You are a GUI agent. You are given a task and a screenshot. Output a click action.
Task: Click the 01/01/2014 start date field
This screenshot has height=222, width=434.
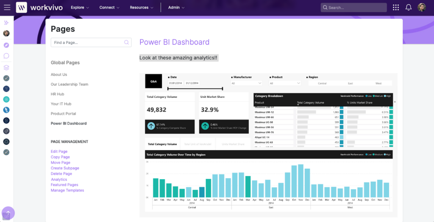point(176,83)
